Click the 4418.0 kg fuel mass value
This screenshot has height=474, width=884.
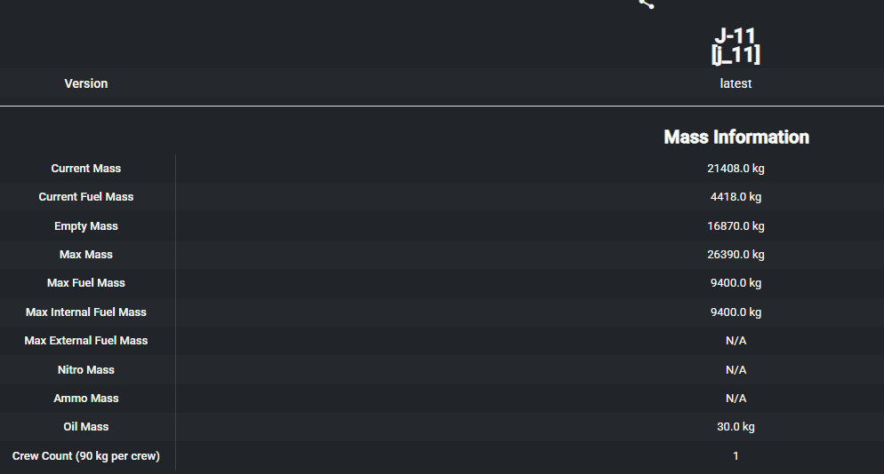[735, 197]
